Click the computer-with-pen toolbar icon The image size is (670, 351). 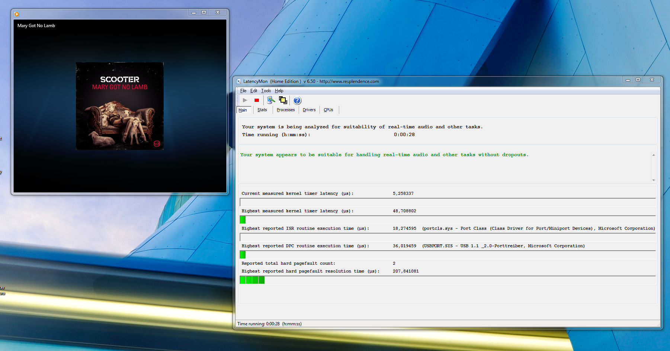(x=271, y=100)
